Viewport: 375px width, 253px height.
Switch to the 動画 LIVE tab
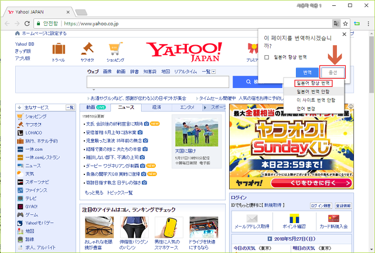96,107
